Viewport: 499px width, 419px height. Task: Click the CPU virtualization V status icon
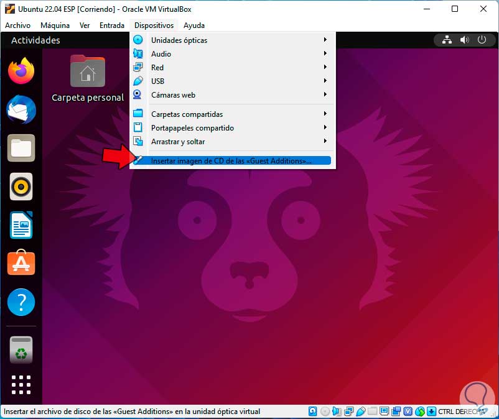coord(408,412)
